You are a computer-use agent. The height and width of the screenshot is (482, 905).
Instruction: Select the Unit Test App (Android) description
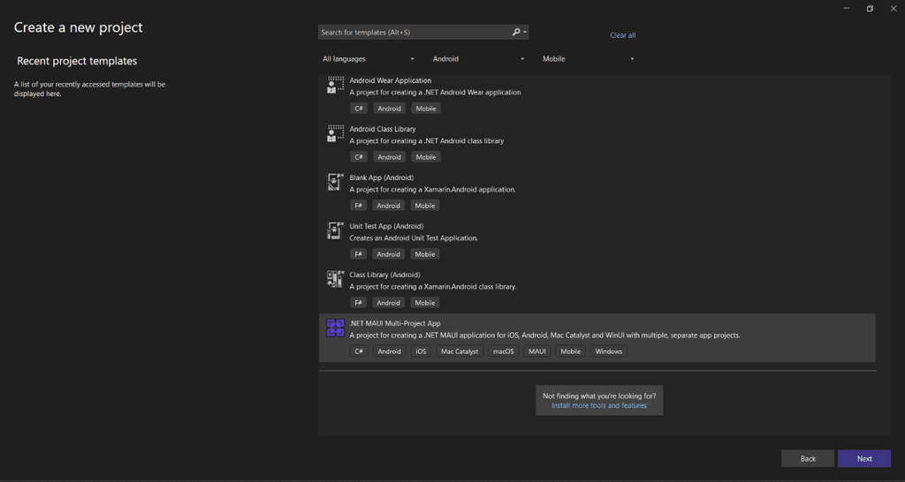tap(414, 238)
